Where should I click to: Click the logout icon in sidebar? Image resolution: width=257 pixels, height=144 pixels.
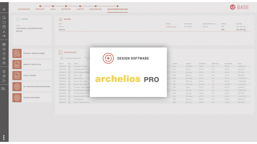click(4, 81)
